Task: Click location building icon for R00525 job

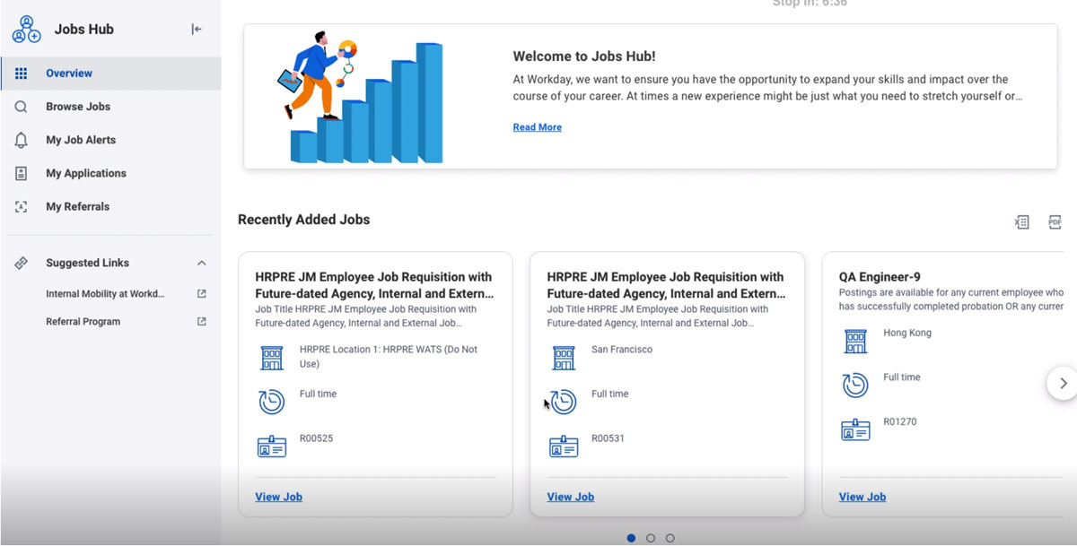Action: tap(271, 358)
